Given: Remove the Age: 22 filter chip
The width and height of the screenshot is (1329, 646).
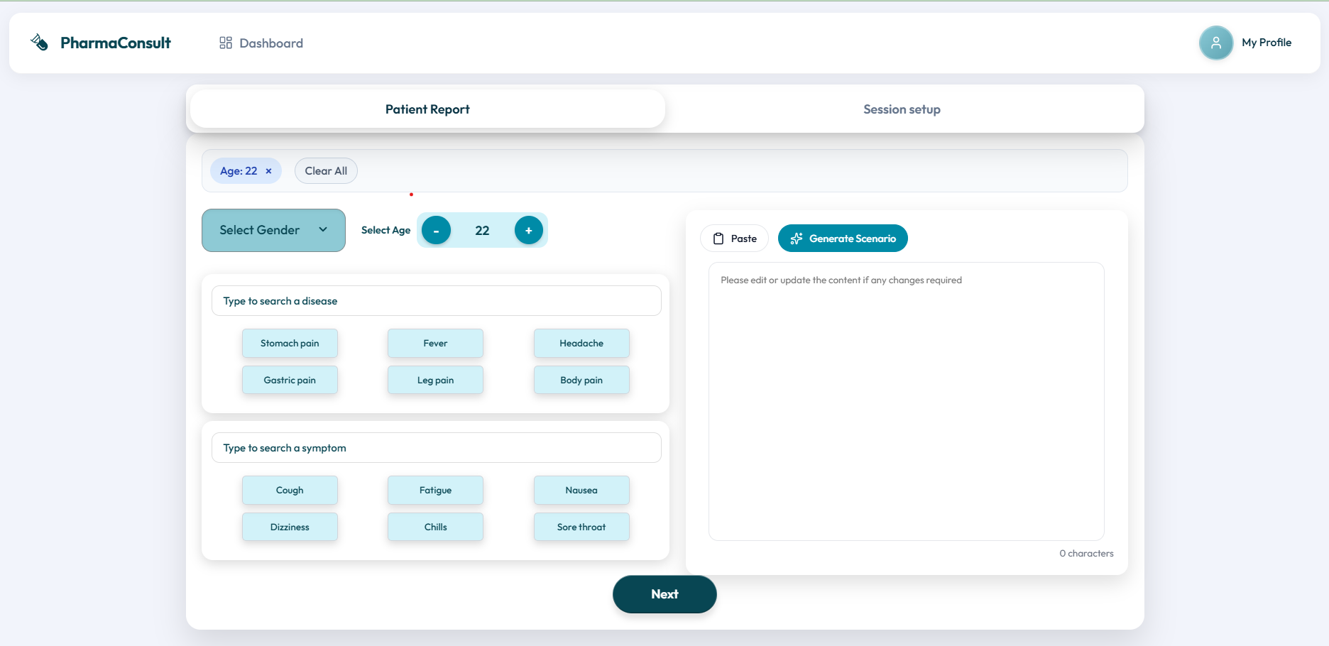Looking at the screenshot, I should 268,170.
